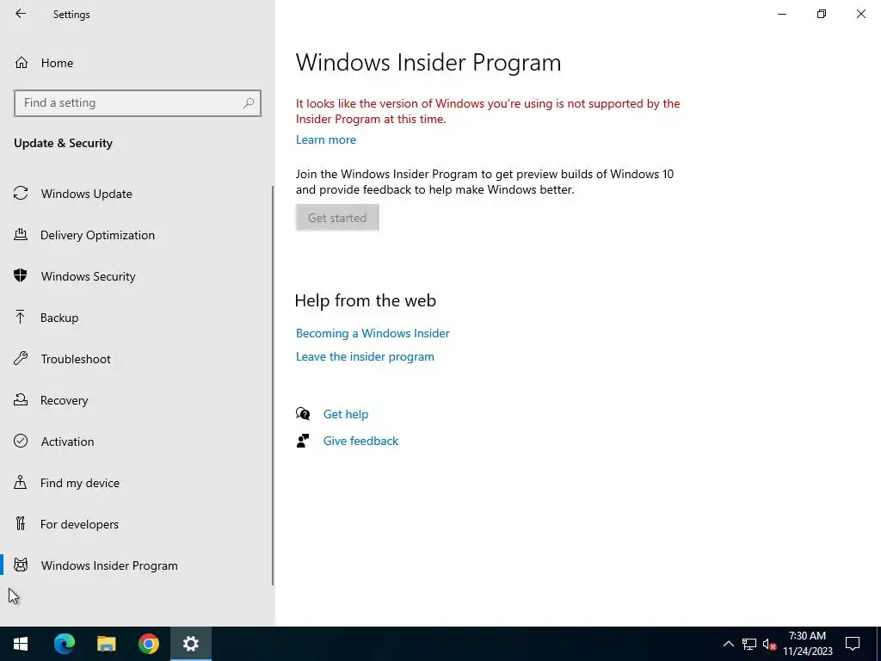881x661 pixels.
Task: Go to Home in Settings
Action: 57,63
